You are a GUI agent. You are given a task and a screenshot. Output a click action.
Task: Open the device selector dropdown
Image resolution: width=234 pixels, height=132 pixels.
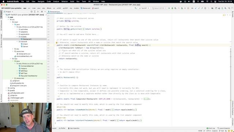tap(159, 8)
